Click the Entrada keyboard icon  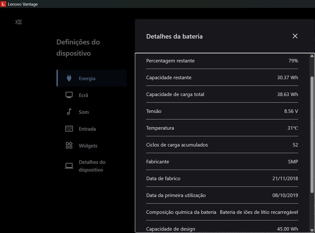point(69,128)
